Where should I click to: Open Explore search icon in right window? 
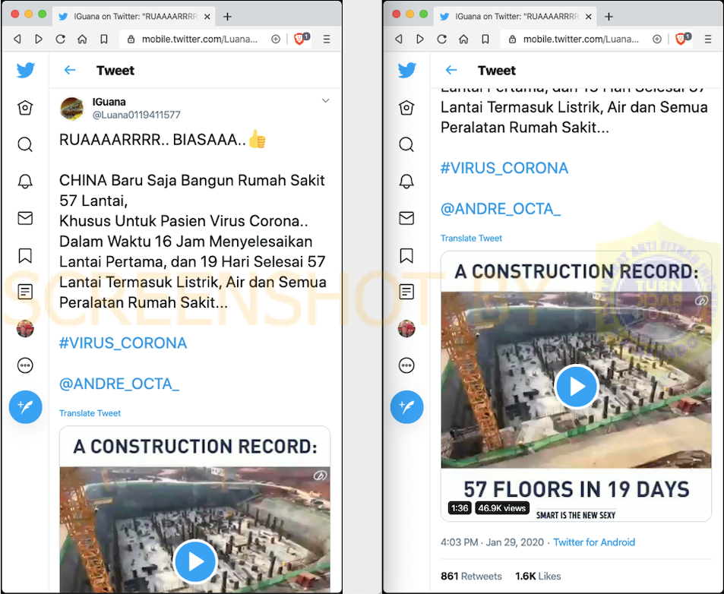406,144
